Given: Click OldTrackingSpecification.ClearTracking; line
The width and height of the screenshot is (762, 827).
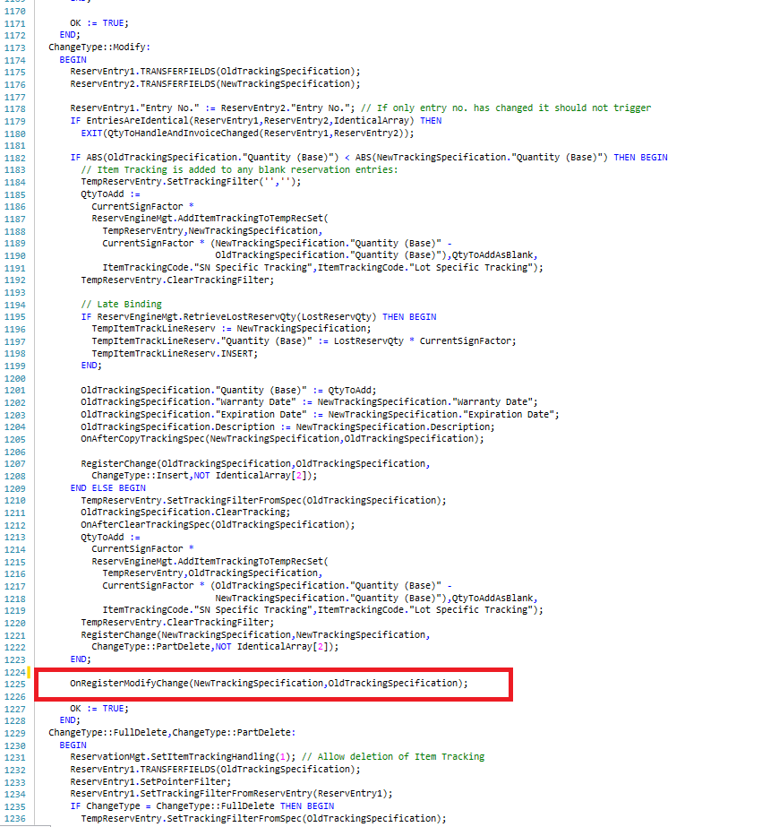Looking at the screenshot, I should [x=185, y=513].
